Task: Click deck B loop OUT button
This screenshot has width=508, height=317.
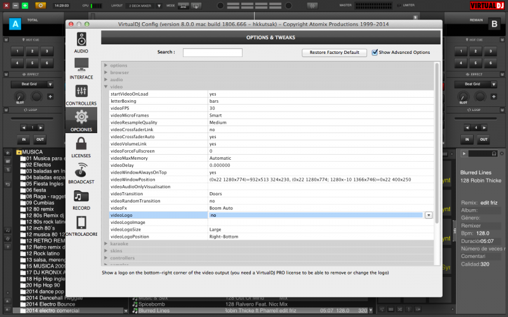Action: pos(483,139)
